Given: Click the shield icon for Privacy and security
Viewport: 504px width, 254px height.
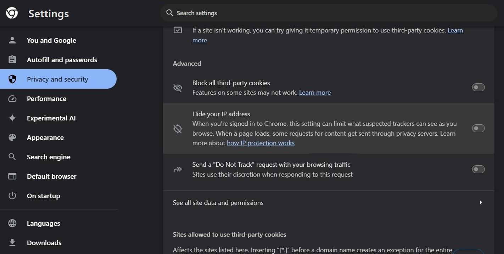Looking at the screenshot, I should [x=12, y=79].
